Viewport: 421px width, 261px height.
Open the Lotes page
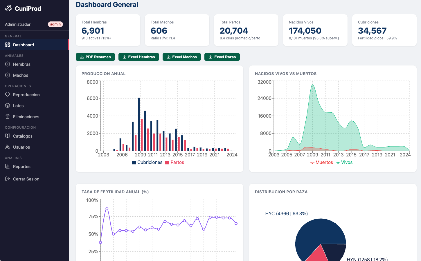click(34, 105)
